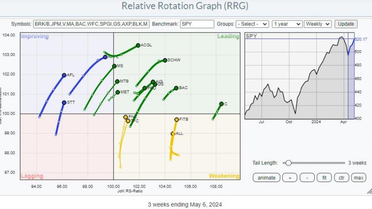The image size is (372, 209).
Task: Select the FITB data point
Action: (177, 120)
